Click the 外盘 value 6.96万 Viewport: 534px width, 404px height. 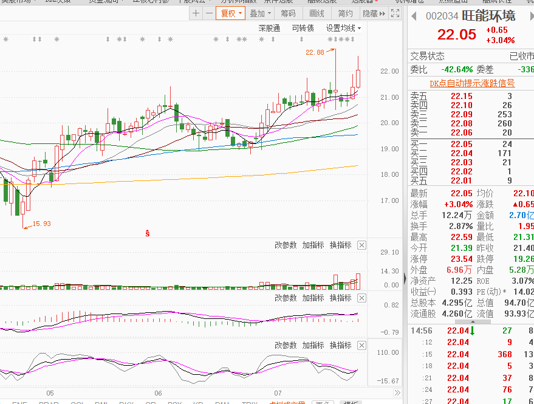(459, 270)
